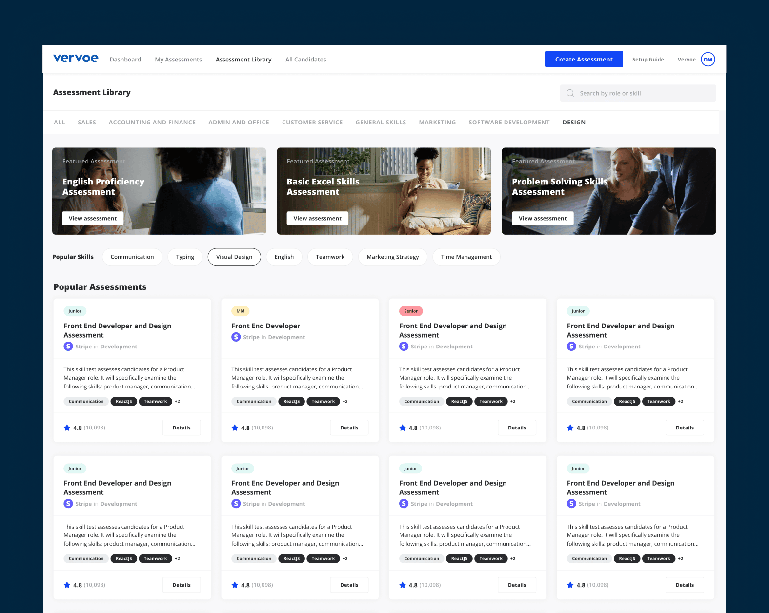Click the search magnifier icon

(x=570, y=93)
